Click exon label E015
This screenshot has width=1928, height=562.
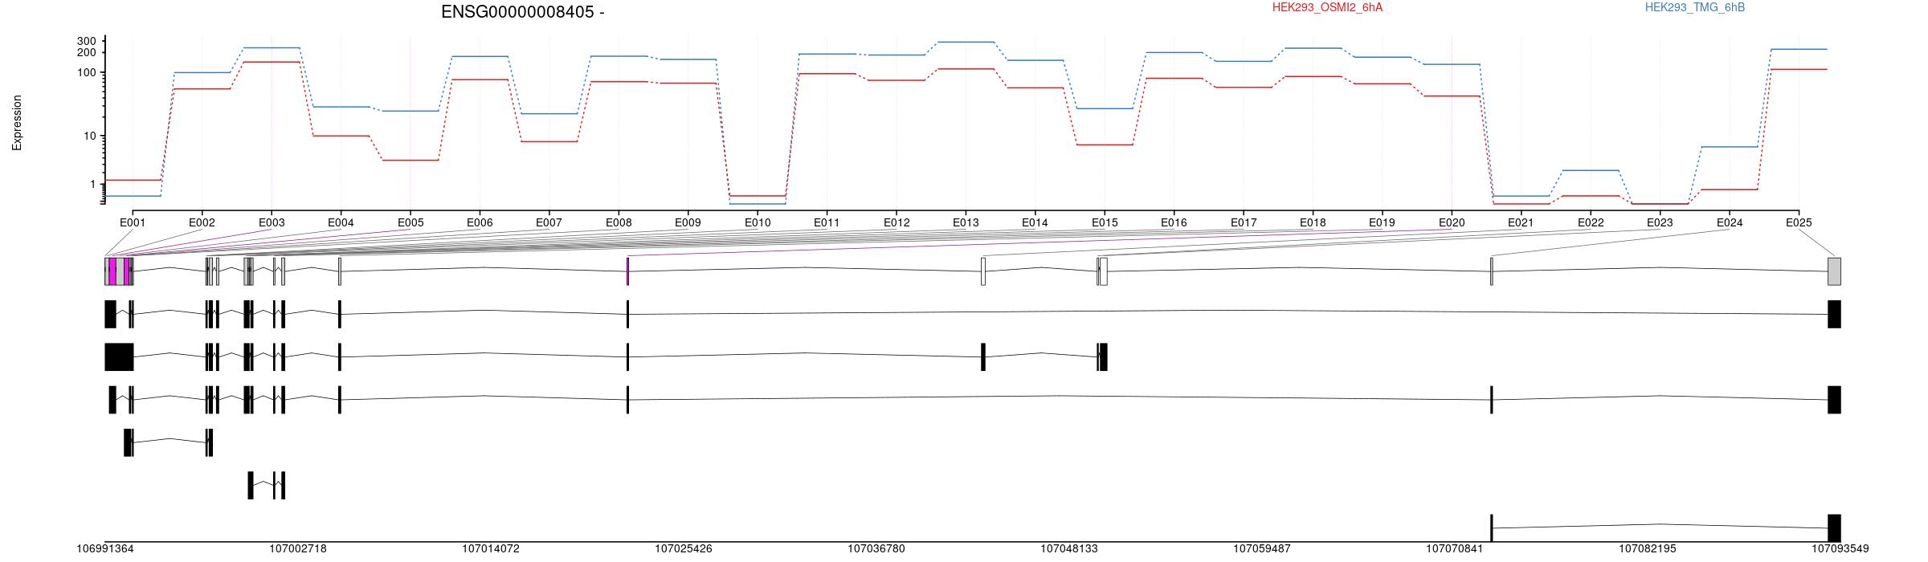[1105, 222]
